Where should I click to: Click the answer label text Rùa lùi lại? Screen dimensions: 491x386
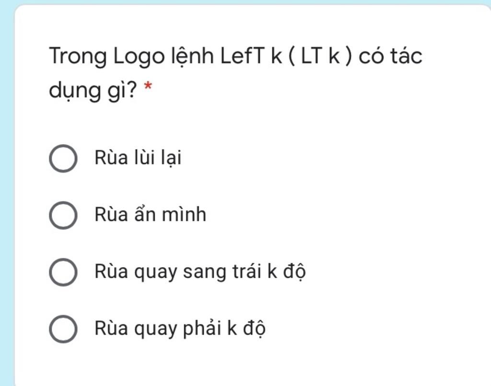(x=138, y=158)
